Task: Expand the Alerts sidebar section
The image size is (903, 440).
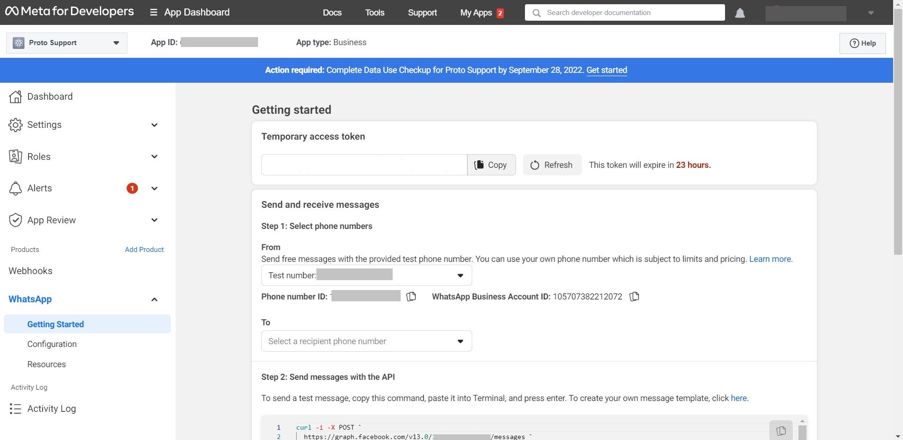Action: tap(154, 189)
